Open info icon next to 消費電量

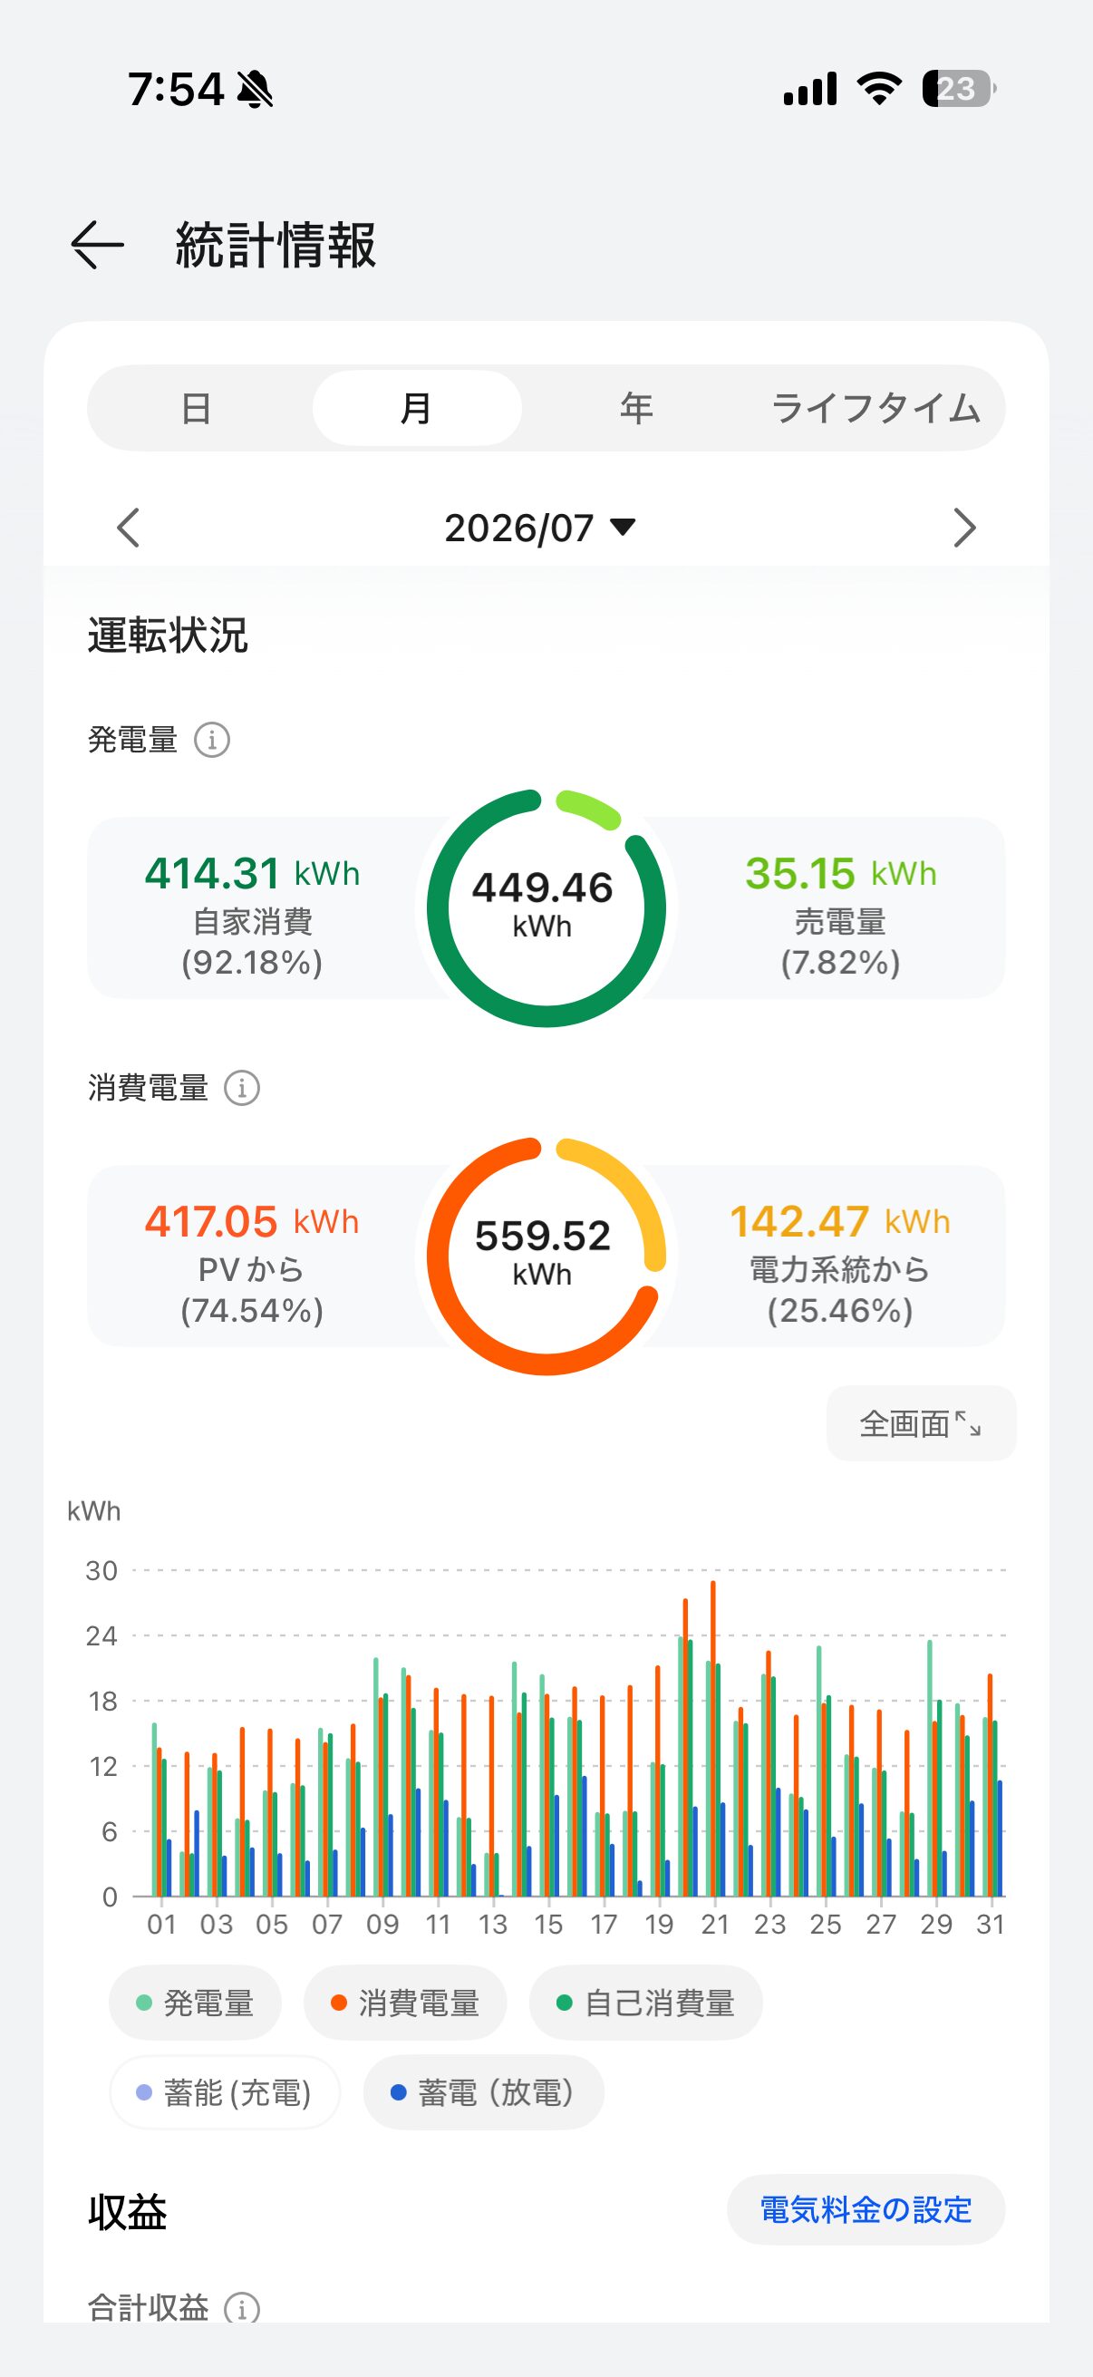(x=243, y=1088)
